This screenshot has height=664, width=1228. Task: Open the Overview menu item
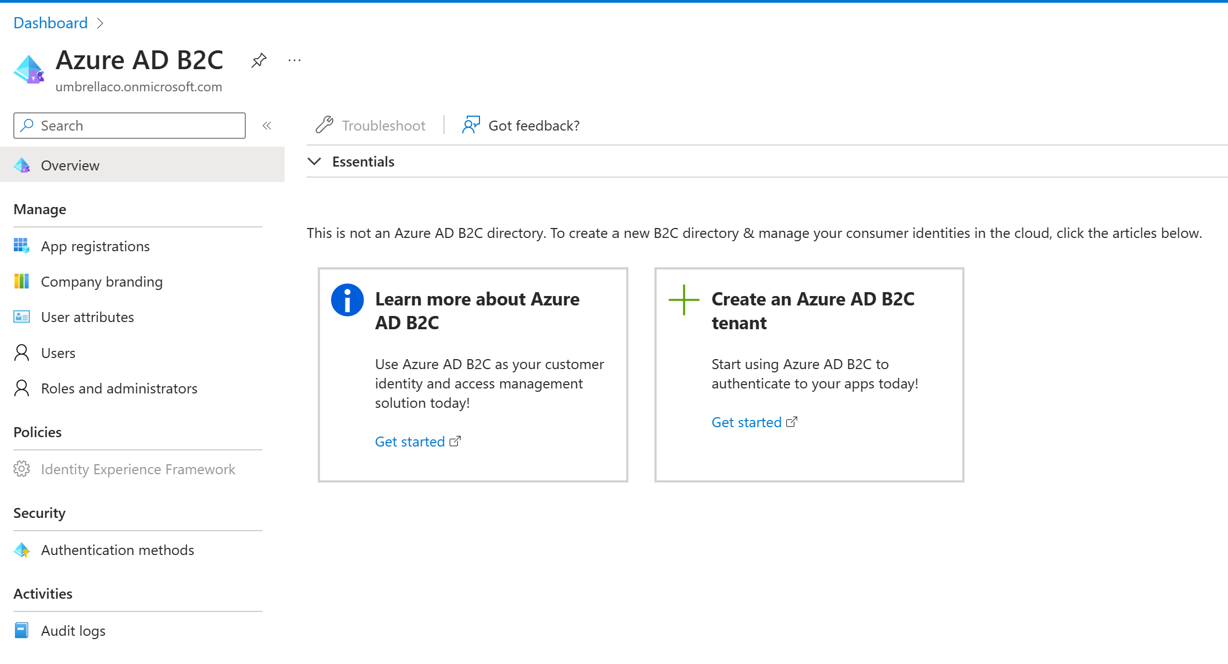[x=70, y=165]
